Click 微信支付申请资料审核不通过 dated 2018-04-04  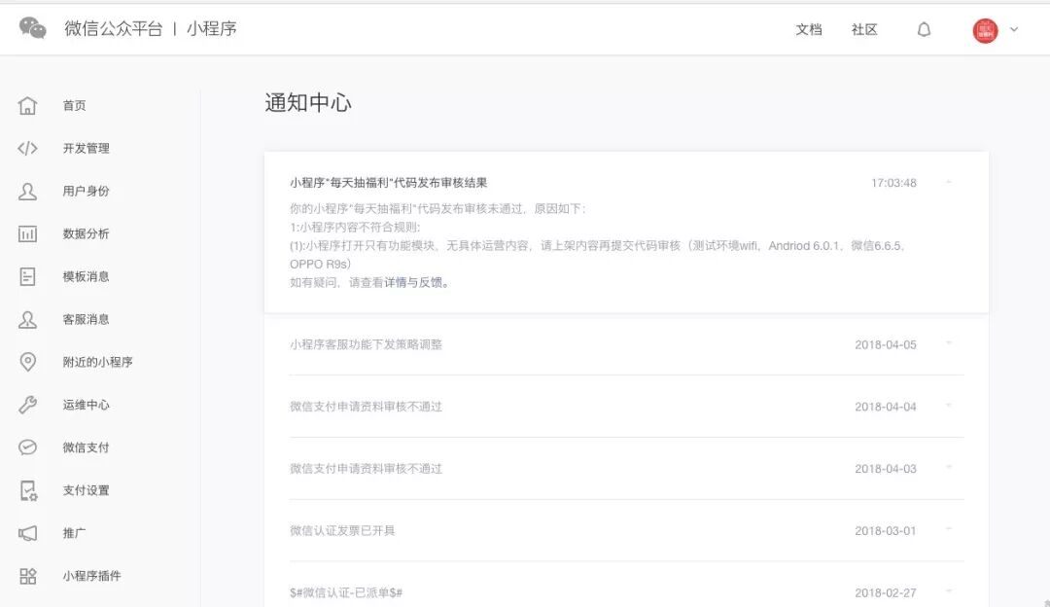click(x=366, y=407)
